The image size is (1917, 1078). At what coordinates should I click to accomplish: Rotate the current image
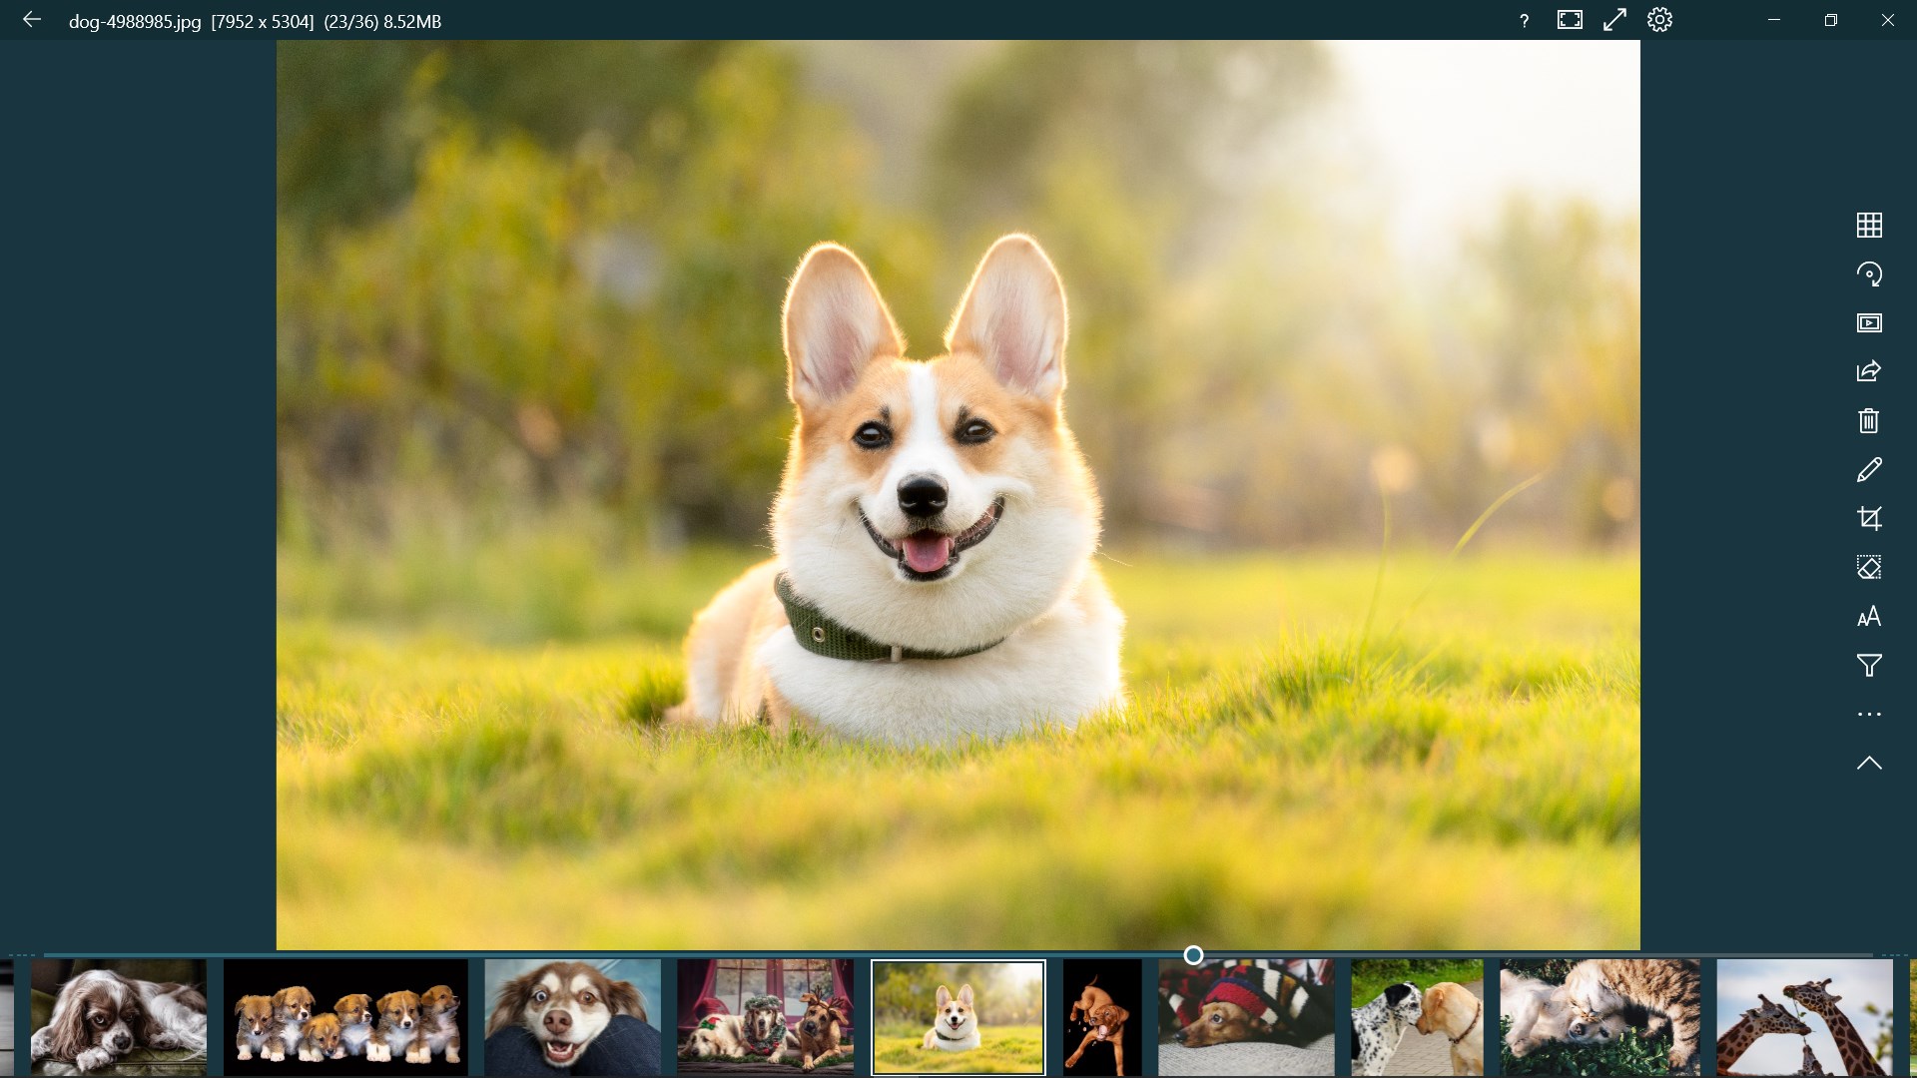click(x=1871, y=273)
